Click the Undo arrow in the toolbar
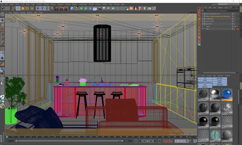The height and width of the screenshot is (145, 242). 3,8
